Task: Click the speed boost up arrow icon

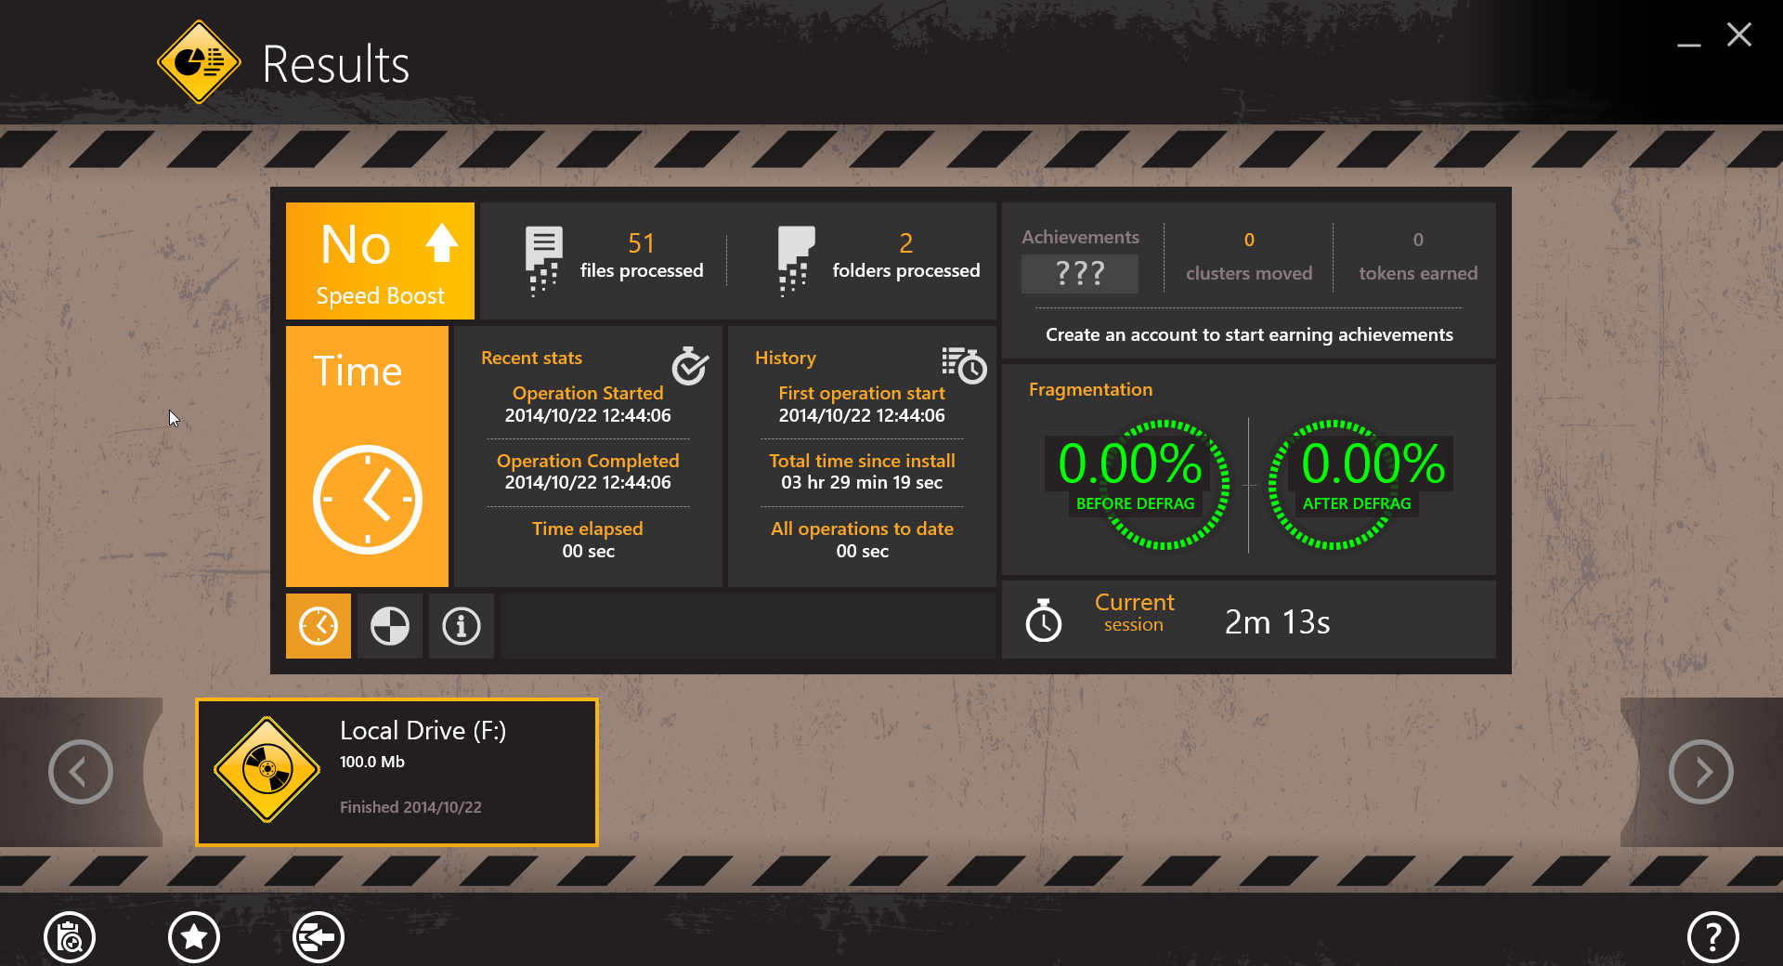Action: 442,243
